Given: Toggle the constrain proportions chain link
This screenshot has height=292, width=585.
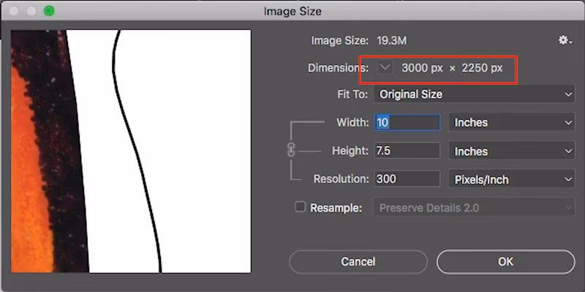Looking at the screenshot, I should (x=290, y=151).
